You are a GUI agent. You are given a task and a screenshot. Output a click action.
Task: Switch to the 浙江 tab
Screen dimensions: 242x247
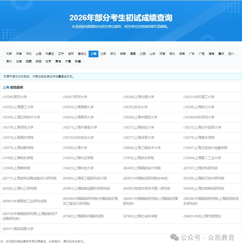point(113,54)
